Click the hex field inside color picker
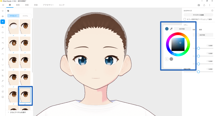The width and height of the screenshot is (215, 116). click(x=182, y=29)
